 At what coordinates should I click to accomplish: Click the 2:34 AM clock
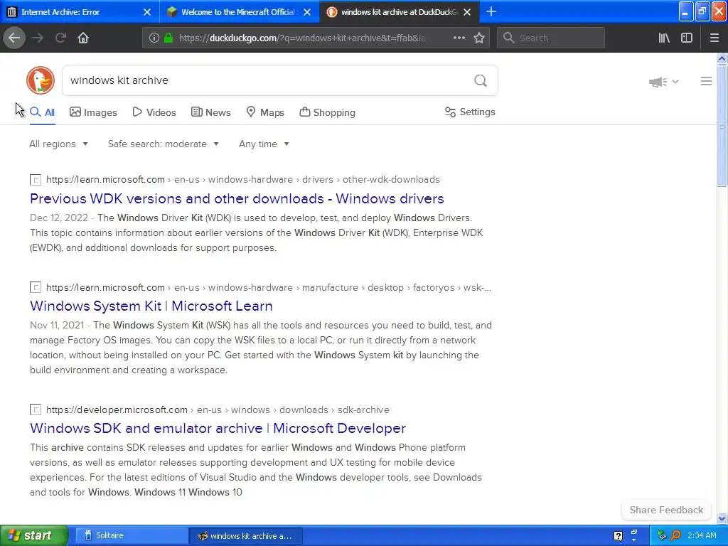pyautogui.click(x=702, y=535)
